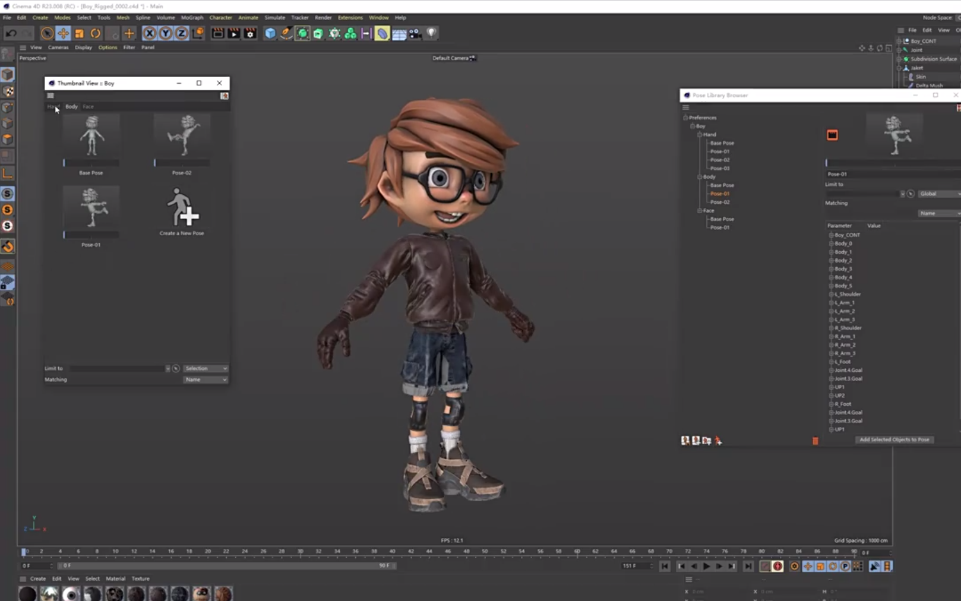Open the MoGraph menu
The image size is (961, 601).
[192, 17]
